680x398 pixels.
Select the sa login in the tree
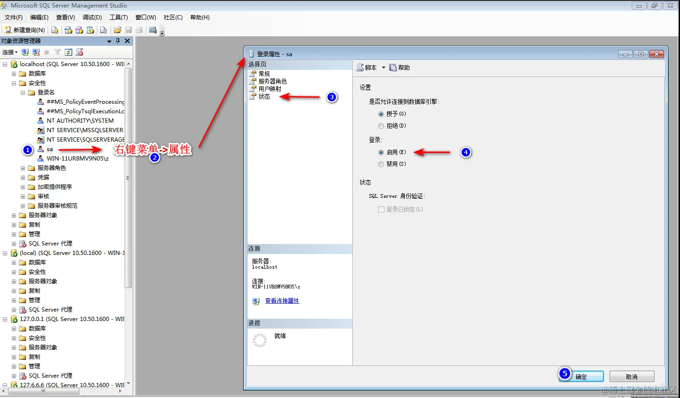pos(50,149)
